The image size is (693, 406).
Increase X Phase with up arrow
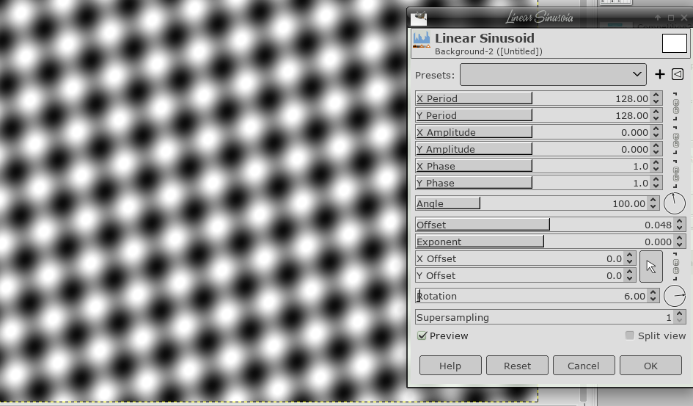point(656,162)
